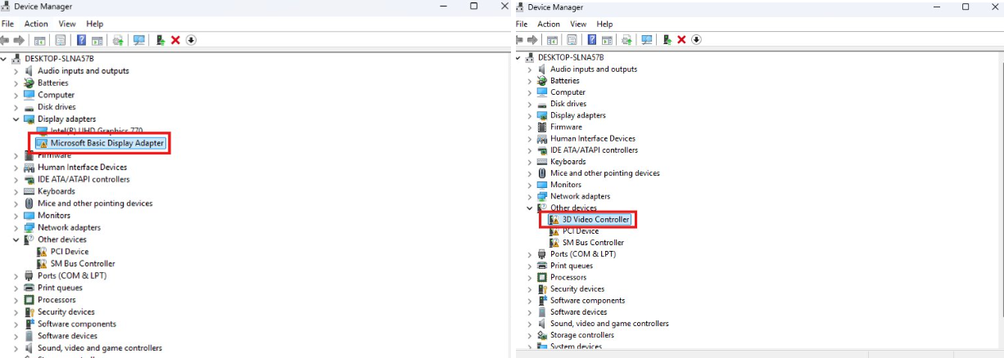Click the Show/Hide Console Tree icon in left toolbar
This screenshot has height=358, width=1004.
click(38, 40)
